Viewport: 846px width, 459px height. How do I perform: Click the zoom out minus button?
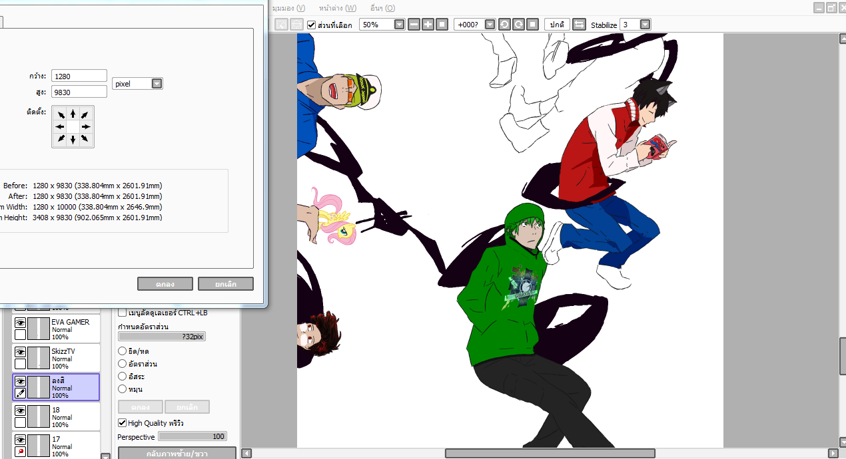pos(414,25)
